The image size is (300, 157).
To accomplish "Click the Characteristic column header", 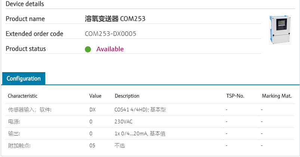I will pos(22,96).
